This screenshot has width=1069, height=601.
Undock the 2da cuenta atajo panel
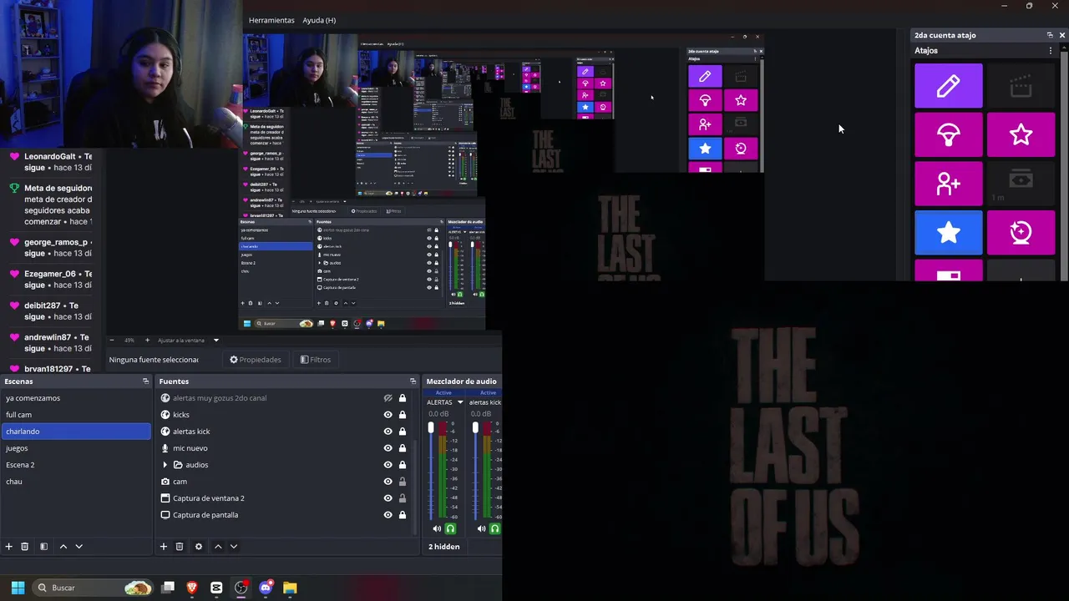(x=1050, y=35)
